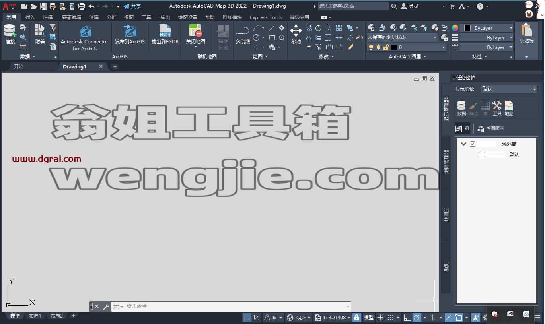
Task: Switch to the 插入 ribbon tab
Action: [30, 17]
